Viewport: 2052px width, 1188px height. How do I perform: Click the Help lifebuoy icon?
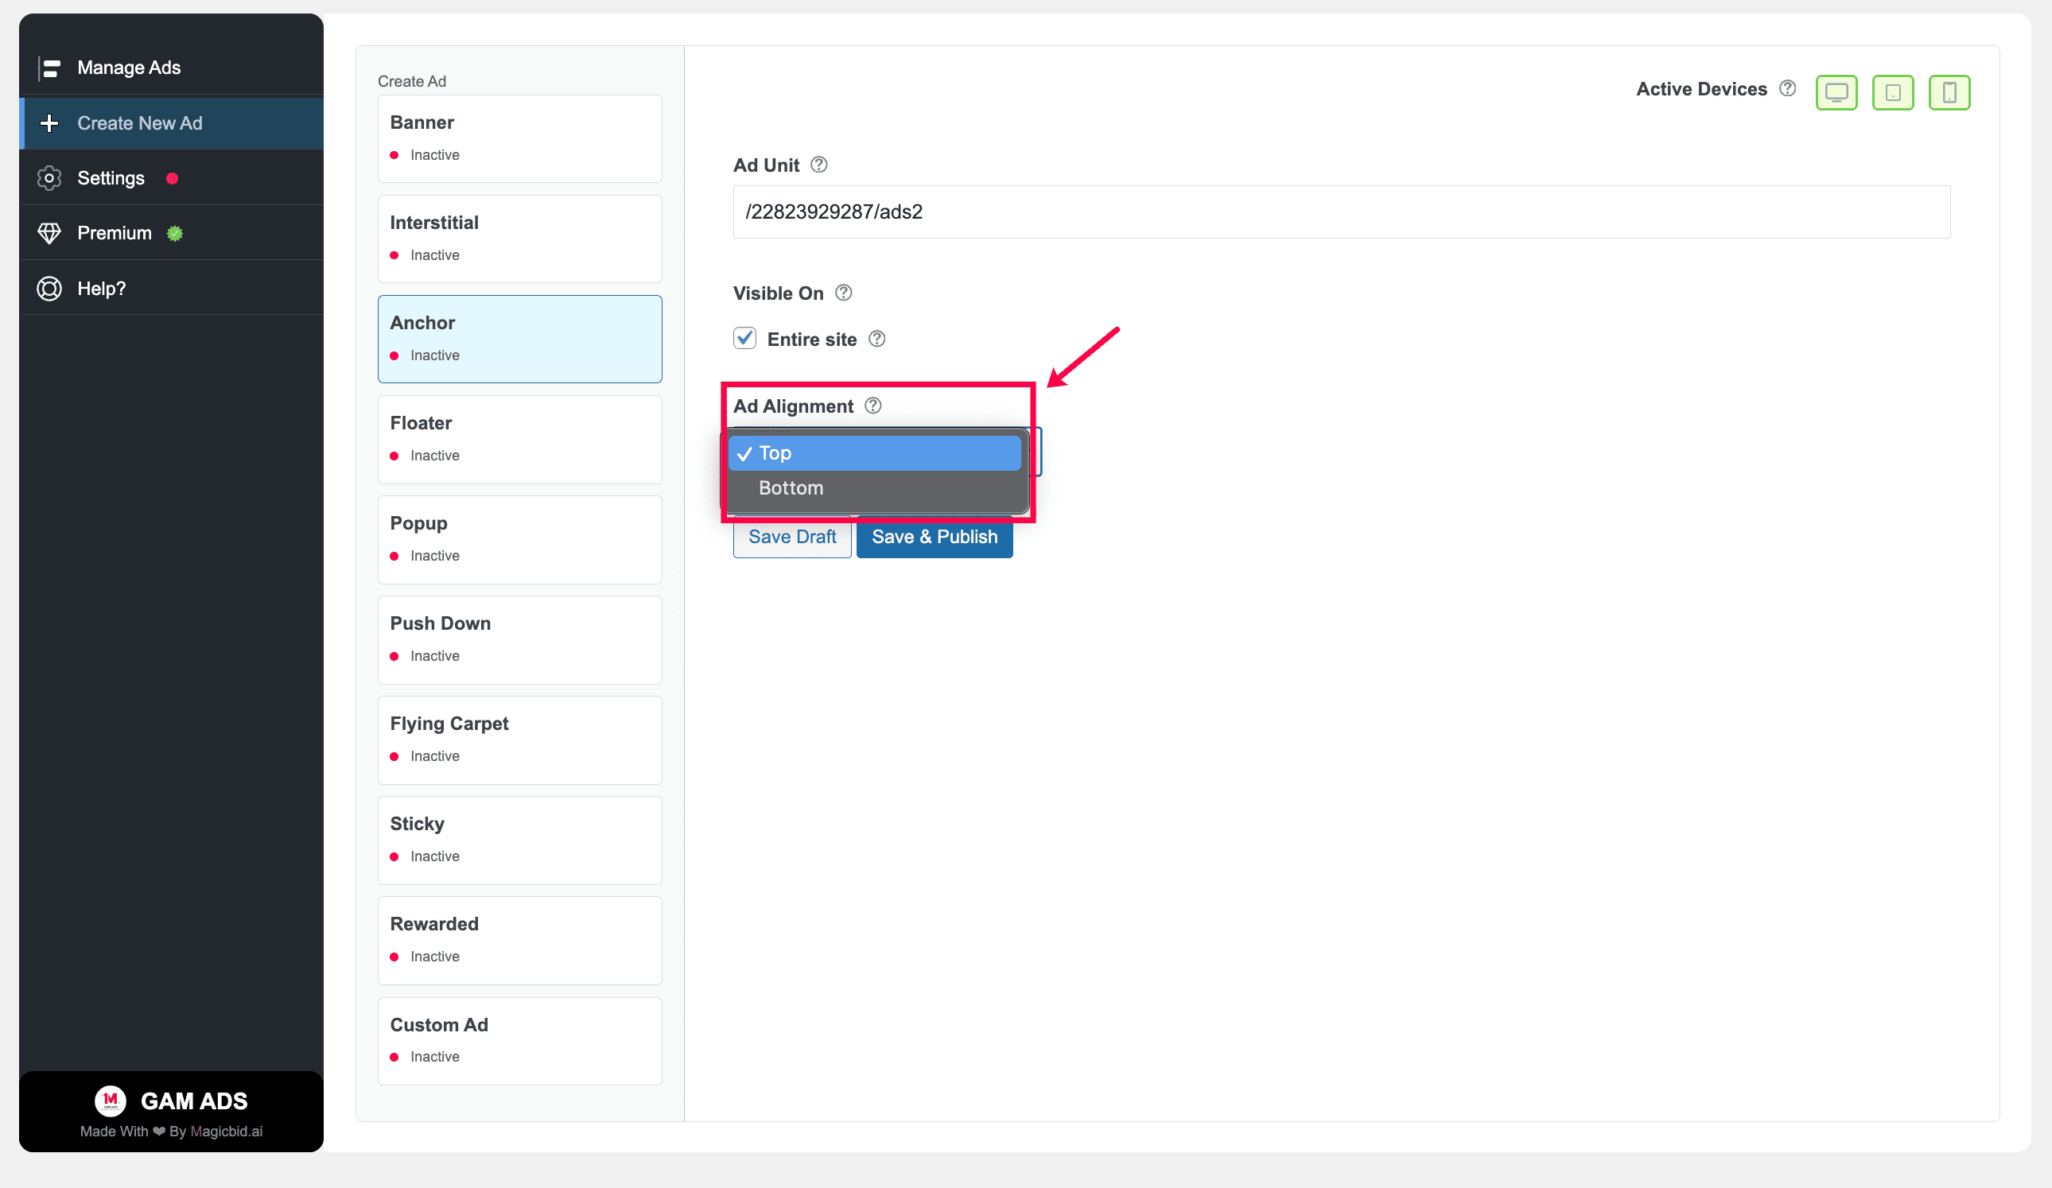pyautogui.click(x=49, y=288)
